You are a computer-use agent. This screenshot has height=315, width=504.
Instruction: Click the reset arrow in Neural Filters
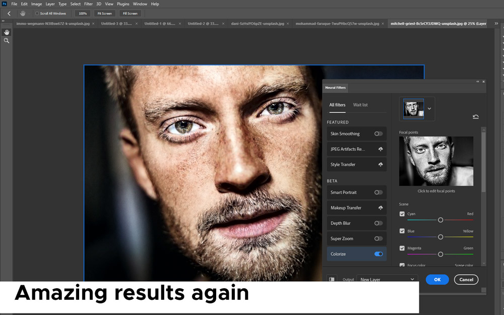coord(475,116)
